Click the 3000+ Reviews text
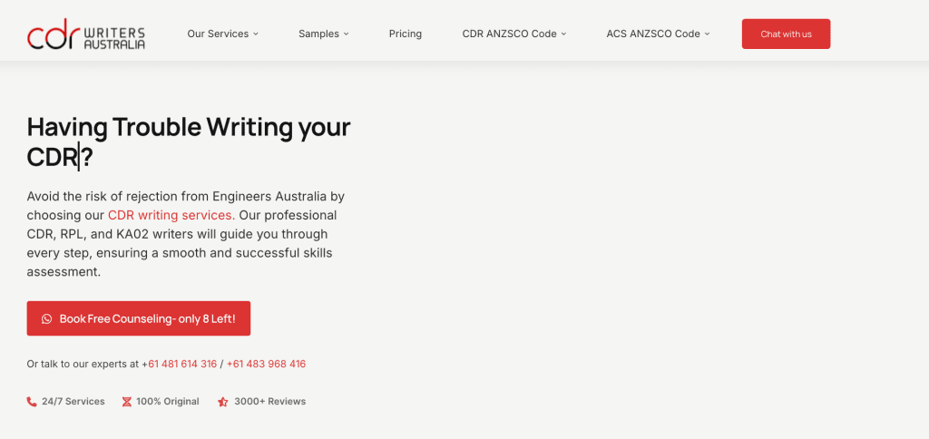 [x=270, y=402]
